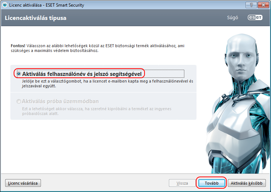Click the ESET logo in header
271x192 pixels.
pyautogui.click(x=255, y=17)
